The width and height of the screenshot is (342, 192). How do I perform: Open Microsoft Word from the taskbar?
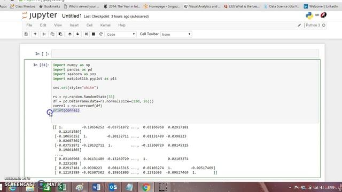coord(96,187)
